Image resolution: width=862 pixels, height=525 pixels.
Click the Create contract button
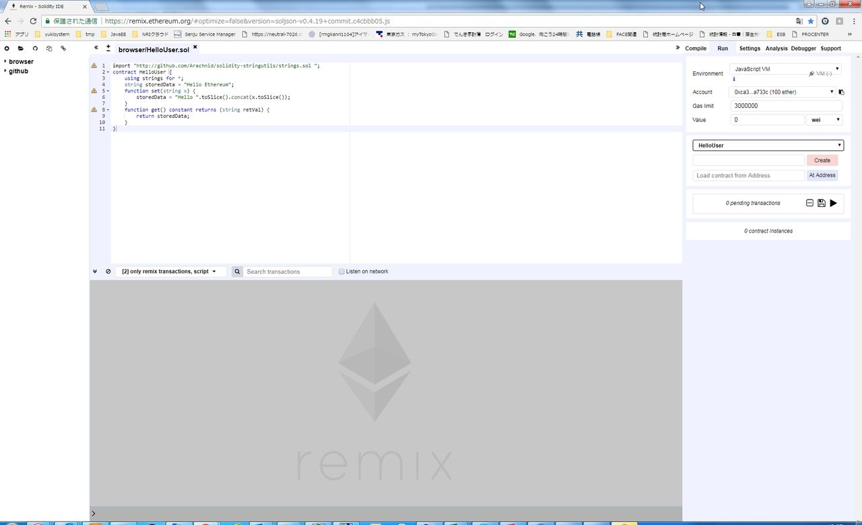pyautogui.click(x=822, y=160)
